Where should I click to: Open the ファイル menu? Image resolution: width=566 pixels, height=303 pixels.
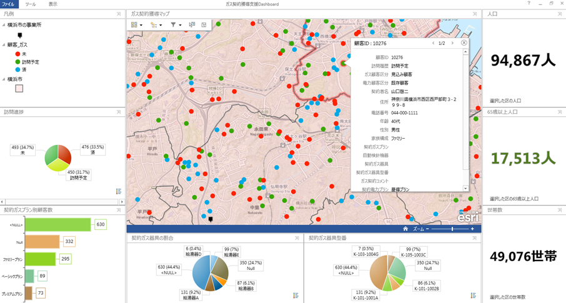point(9,4)
